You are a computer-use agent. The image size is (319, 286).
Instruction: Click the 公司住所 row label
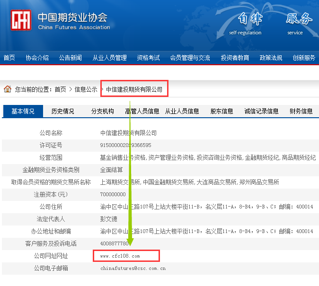click(51, 207)
